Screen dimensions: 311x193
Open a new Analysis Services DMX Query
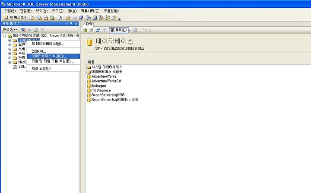coord(46,18)
